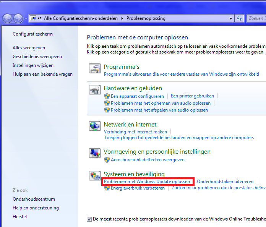266x227 pixels.
Task: Click shield icon beside audio afspelen link
Action: click(107, 110)
